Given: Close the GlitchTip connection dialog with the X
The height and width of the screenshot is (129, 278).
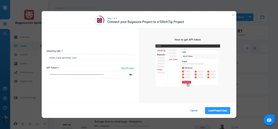Looking at the screenshot, I should 233,15.
